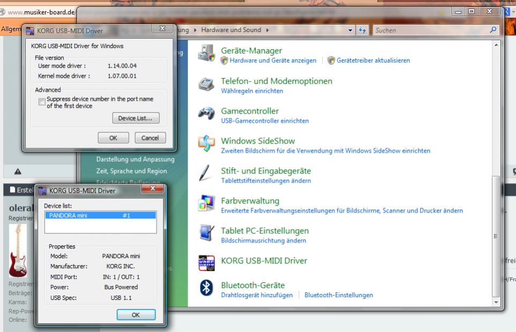Open Telefon- und Modemoptionen heading
This screenshot has height=332, width=516.
pyautogui.click(x=276, y=81)
